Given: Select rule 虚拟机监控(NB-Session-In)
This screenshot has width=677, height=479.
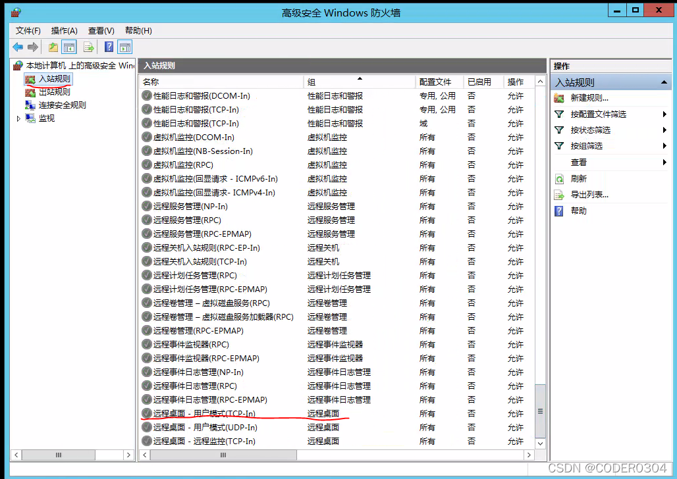Looking at the screenshot, I should [203, 151].
